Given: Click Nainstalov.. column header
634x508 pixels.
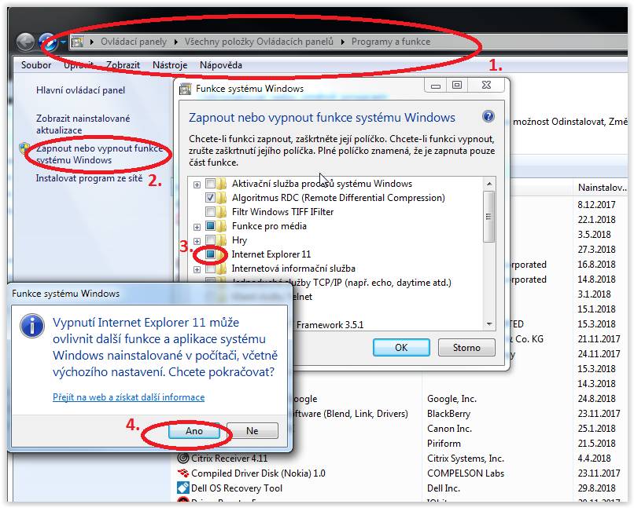Looking at the screenshot, I should 601,187.
